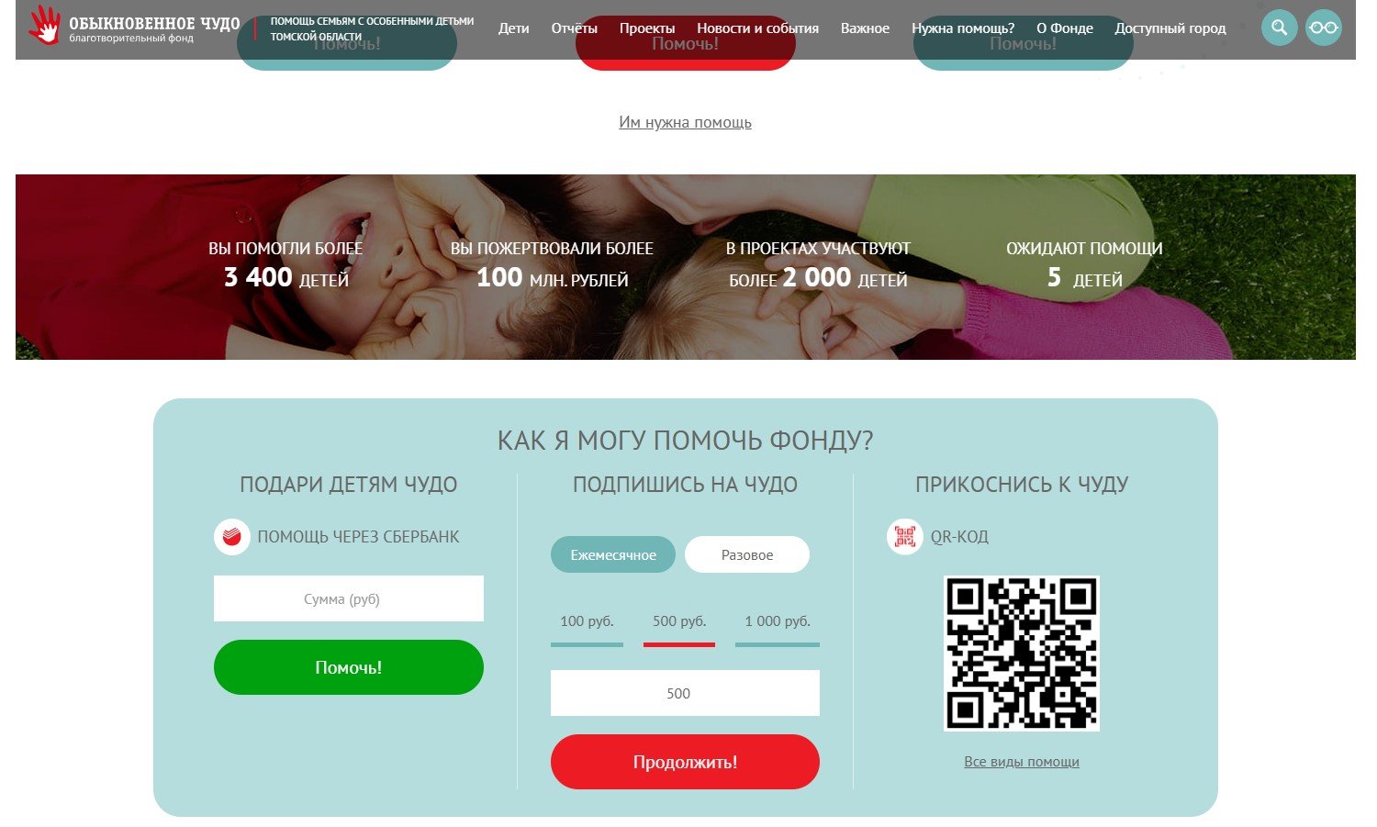This screenshot has height=827, width=1377.
Task: Click the red hand foundation logo
Action: 44,26
